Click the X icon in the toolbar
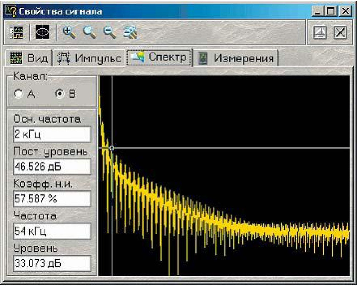This screenshot has width=357, height=286. click(x=340, y=33)
